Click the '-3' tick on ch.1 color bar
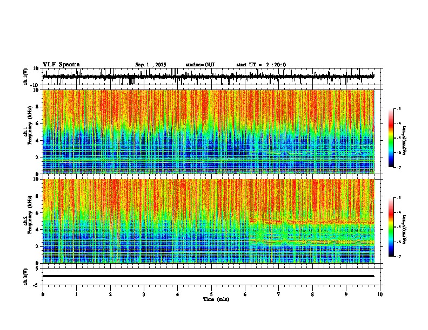The height and width of the screenshot is (330, 428). click(x=399, y=109)
